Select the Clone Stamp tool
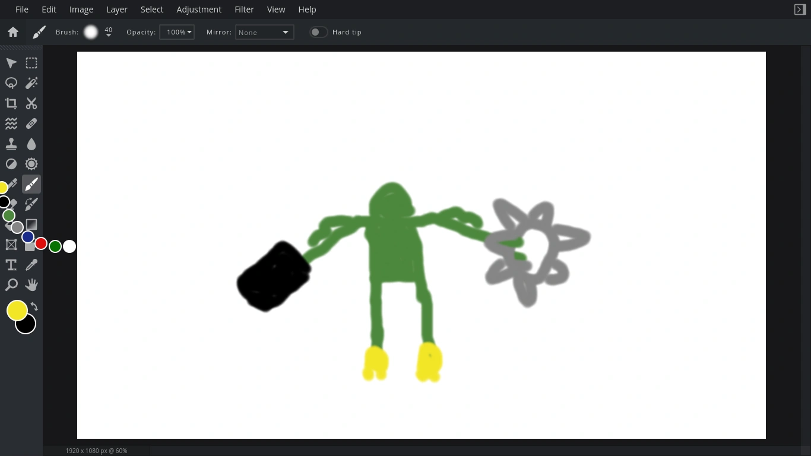Viewport: 811px width, 456px height. [x=11, y=144]
